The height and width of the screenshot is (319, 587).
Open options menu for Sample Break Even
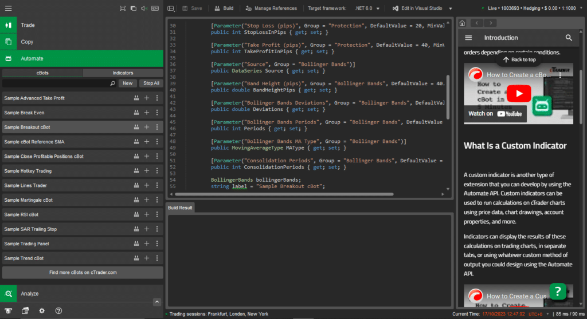[157, 113]
